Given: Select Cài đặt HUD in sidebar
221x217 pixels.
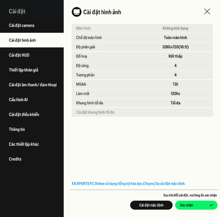Looking at the screenshot, I should tap(19, 55).
